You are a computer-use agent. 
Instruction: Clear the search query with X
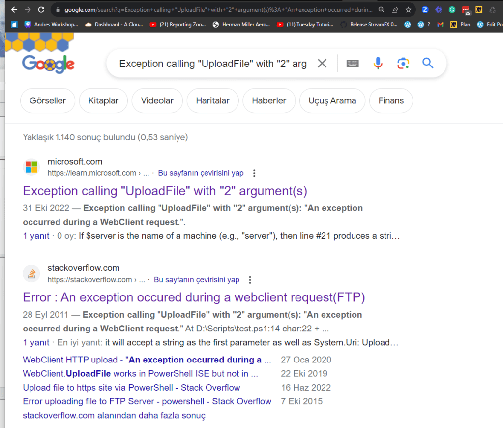[x=322, y=64]
